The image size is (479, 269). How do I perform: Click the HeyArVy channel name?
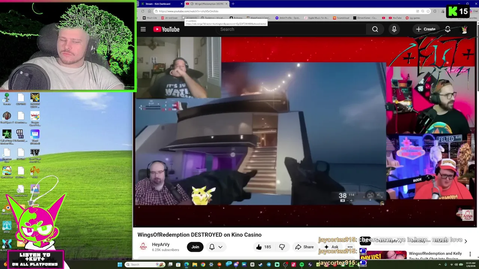tap(161, 244)
